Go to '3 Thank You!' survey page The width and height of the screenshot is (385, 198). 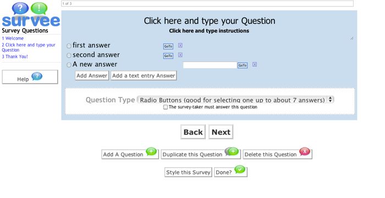[15, 57]
